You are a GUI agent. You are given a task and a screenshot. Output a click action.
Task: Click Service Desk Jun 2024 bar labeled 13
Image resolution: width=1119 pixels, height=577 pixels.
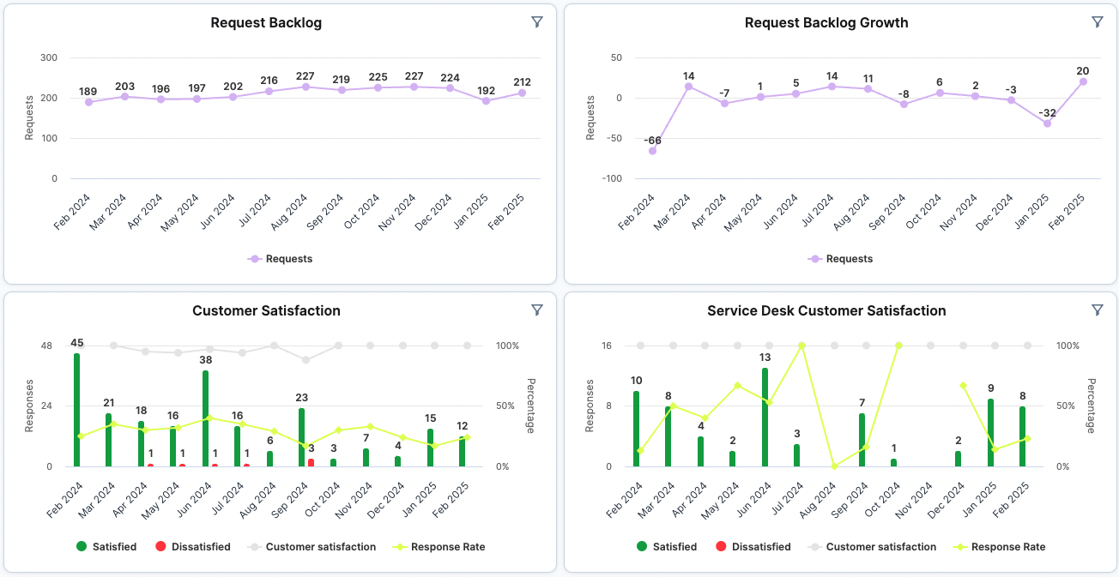coord(765,418)
